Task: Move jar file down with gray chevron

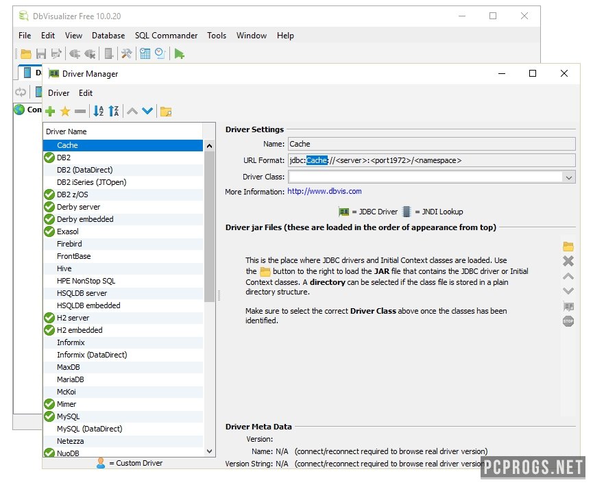Action: coord(568,291)
